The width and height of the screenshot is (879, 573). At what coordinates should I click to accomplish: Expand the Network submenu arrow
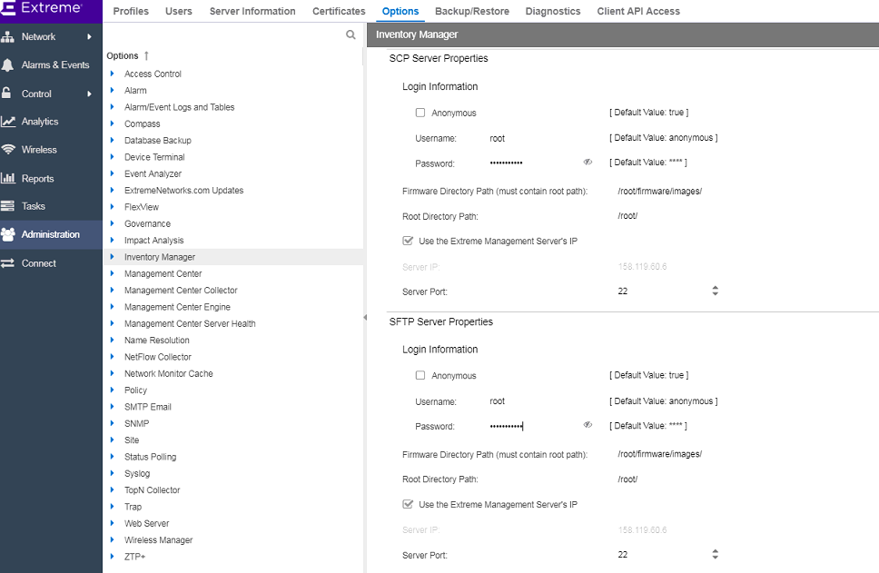click(89, 37)
